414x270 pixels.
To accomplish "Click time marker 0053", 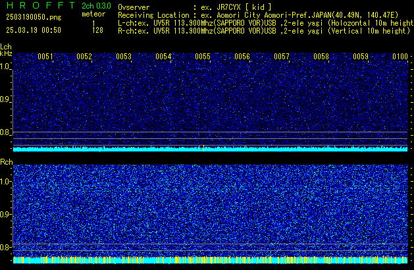I will click(124, 57).
